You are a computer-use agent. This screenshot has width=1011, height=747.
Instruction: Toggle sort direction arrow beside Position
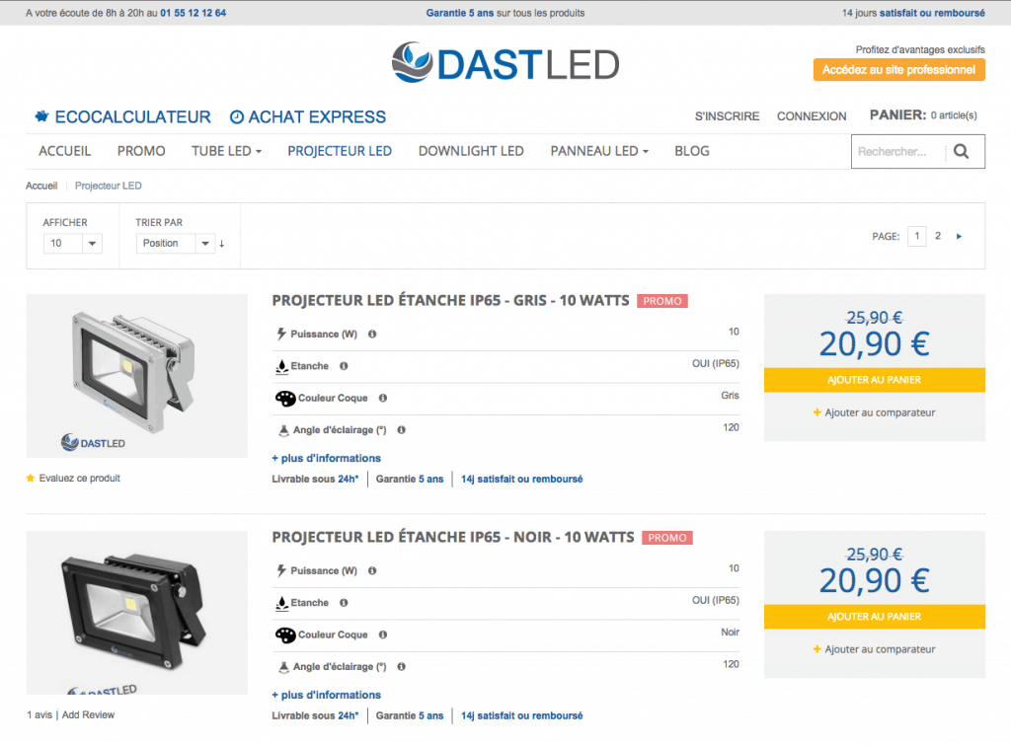coord(222,244)
